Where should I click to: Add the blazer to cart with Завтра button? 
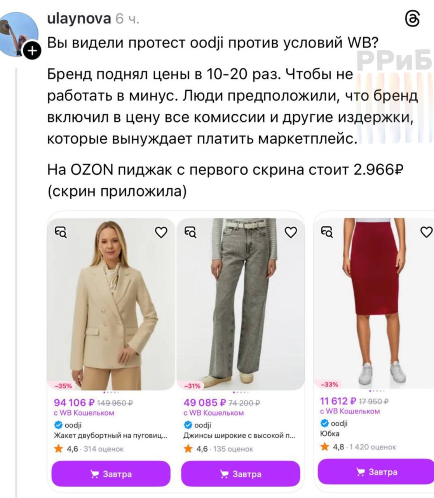[x=111, y=474]
